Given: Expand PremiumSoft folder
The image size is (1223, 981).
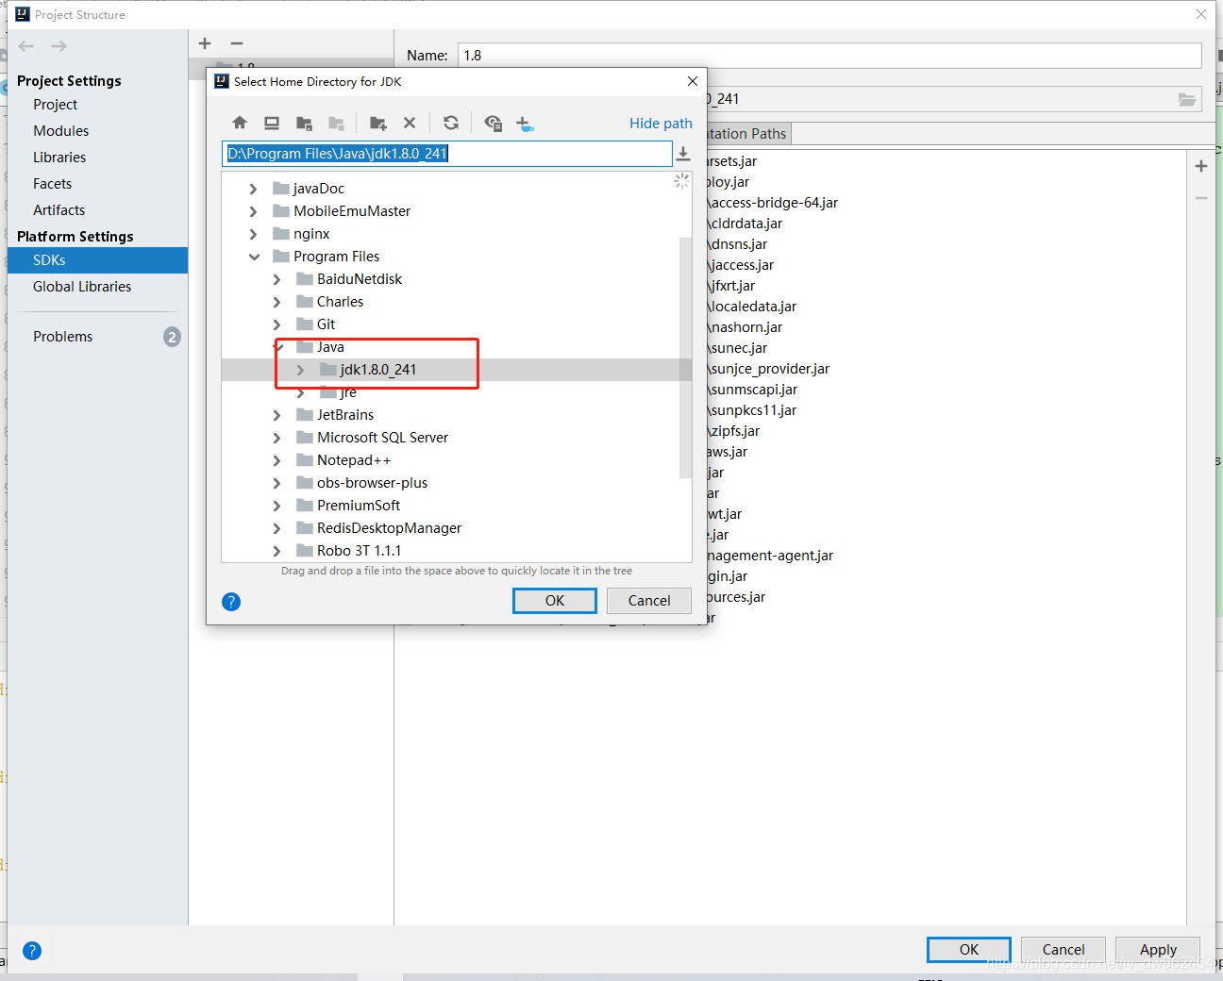Looking at the screenshot, I should [276, 506].
